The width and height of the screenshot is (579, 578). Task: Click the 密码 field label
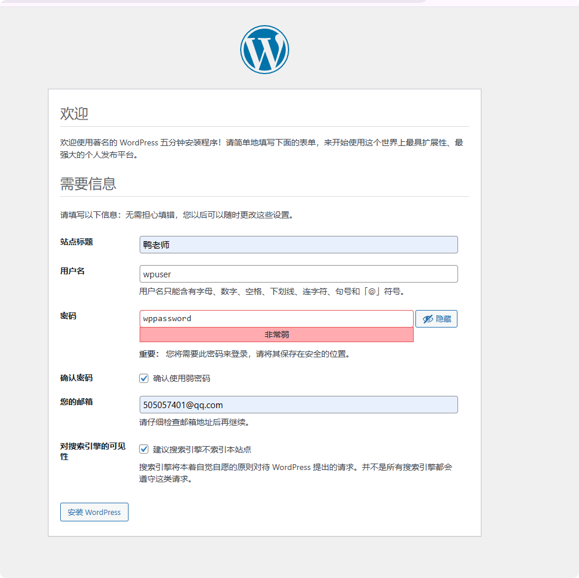(x=68, y=316)
